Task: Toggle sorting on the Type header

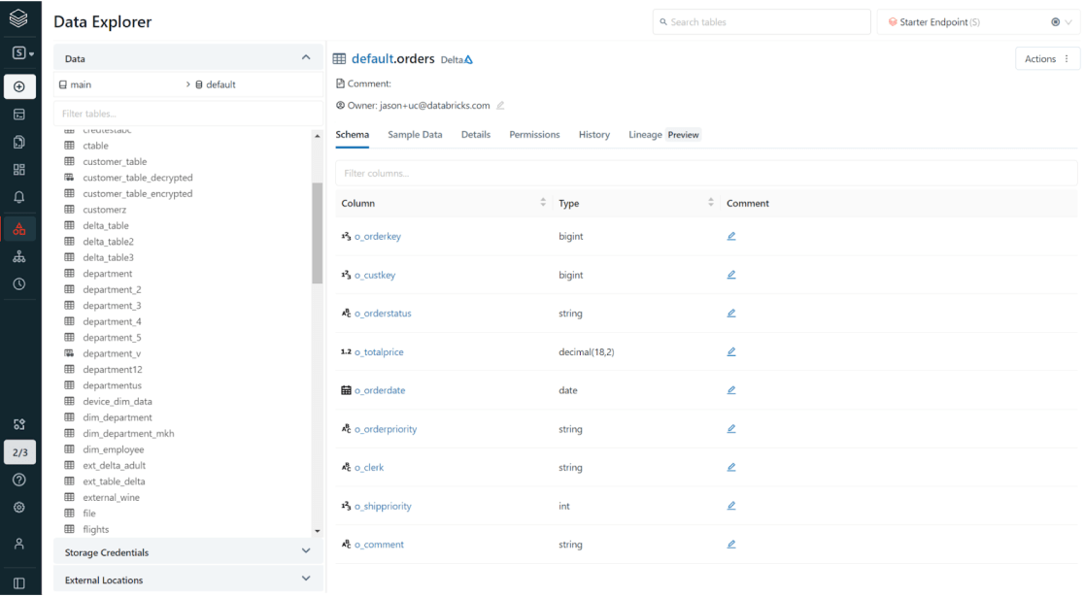Action: 709,203
